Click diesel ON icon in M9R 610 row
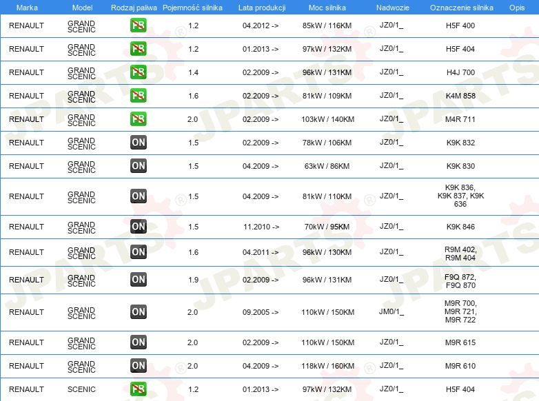 tap(138, 366)
